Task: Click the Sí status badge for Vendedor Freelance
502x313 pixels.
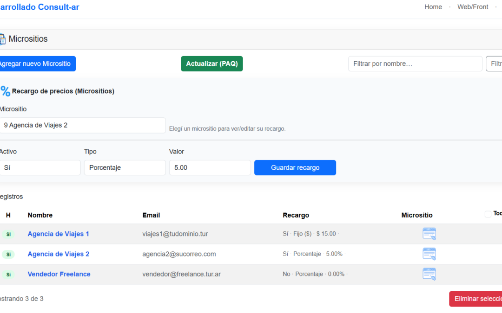Action: tap(8, 275)
